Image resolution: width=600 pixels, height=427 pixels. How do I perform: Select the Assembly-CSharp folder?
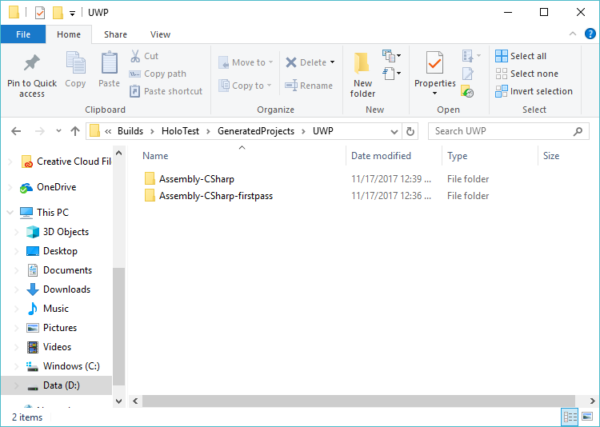197,178
